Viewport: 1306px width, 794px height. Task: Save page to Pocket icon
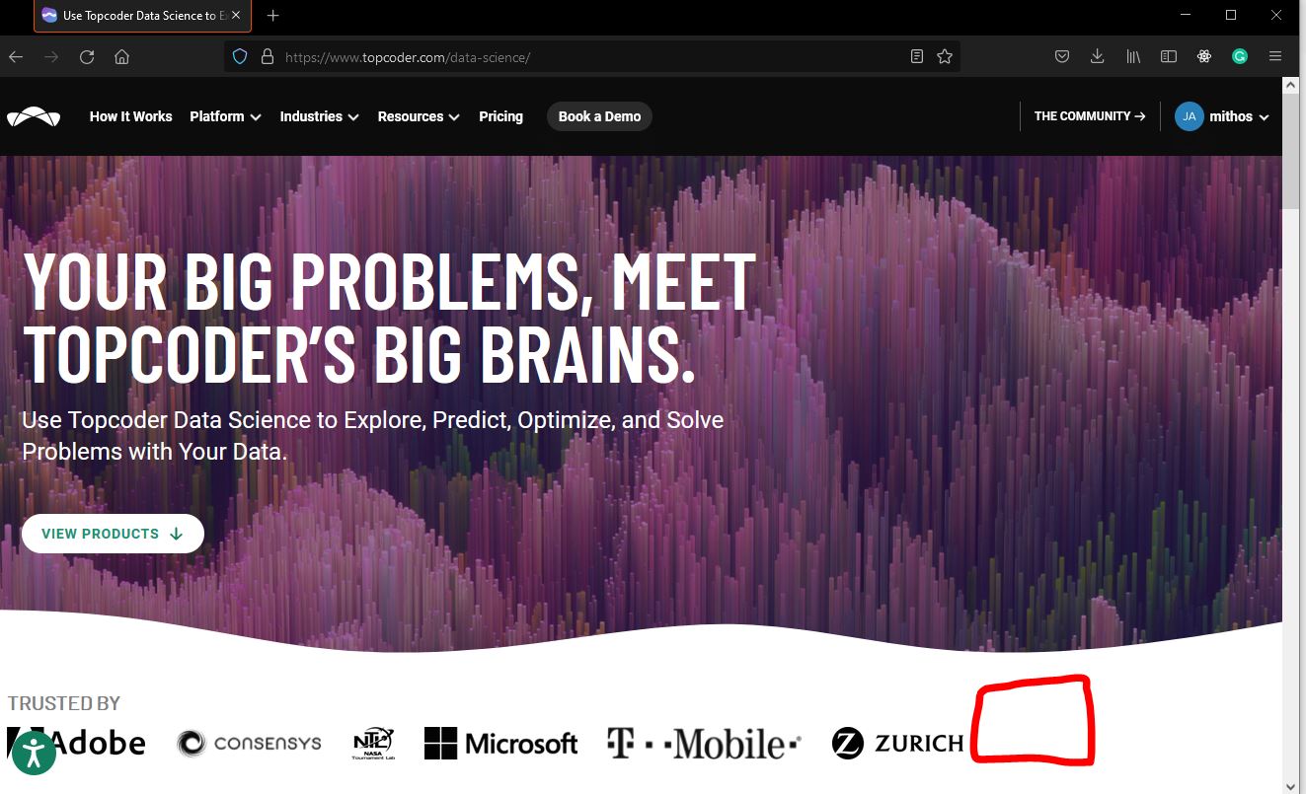click(1062, 57)
